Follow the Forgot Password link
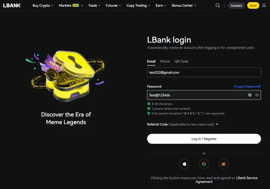The width and height of the screenshot is (270, 189). 247,87
